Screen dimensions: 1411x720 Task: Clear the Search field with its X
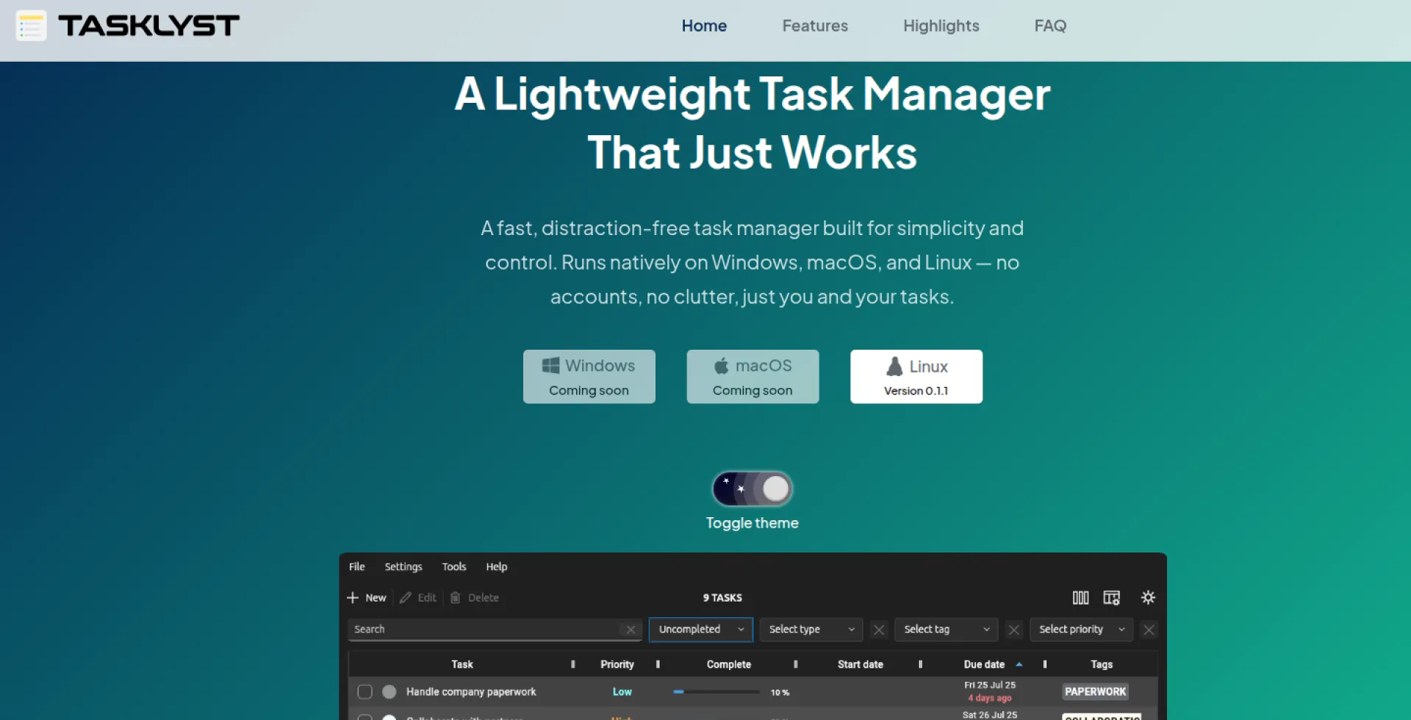pyautogui.click(x=631, y=630)
